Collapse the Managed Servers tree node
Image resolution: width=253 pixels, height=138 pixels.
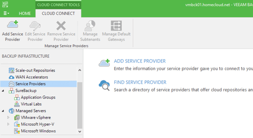click(3, 111)
